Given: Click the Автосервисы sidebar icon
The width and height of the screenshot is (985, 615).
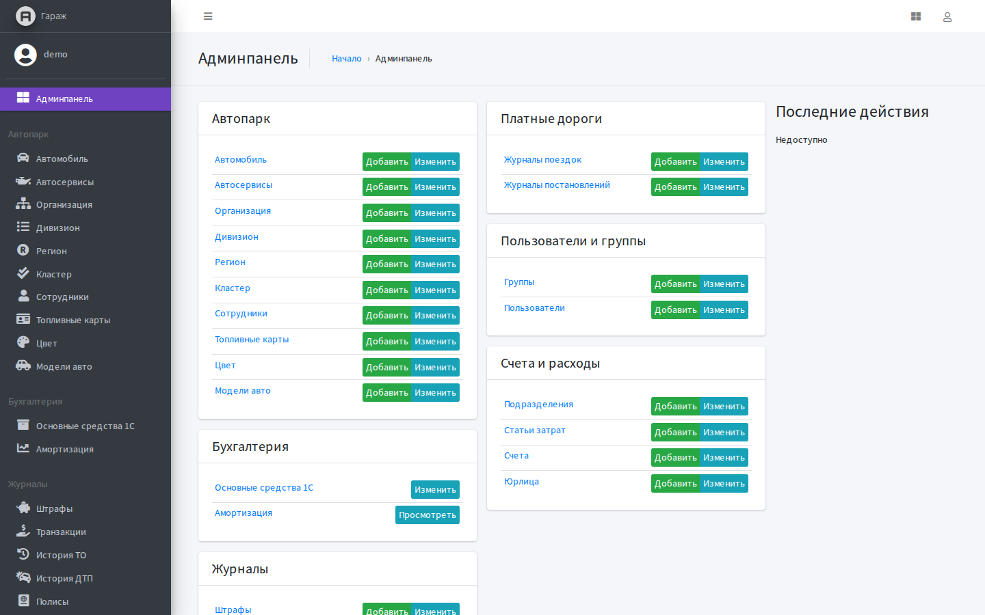Looking at the screenshot, I should click(23, 181).
